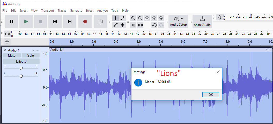Click the Zoom Toggle icon
The width and height of the screenshot is (273, 124).
(161, 18)
